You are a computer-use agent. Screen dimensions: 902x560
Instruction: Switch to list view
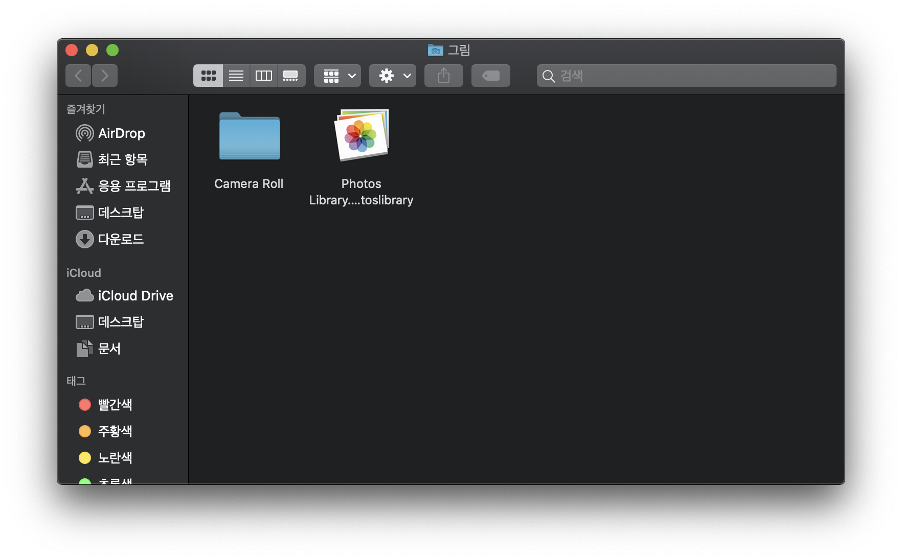click(x=236, y=76)
